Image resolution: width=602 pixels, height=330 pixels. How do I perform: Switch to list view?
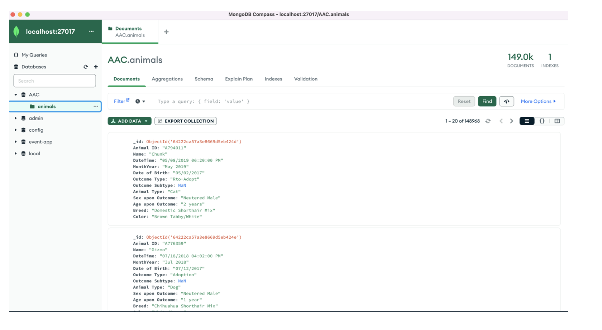527,121
